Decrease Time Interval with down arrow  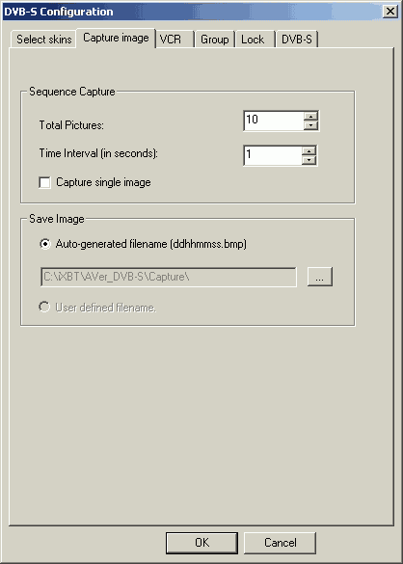(309, 160)
